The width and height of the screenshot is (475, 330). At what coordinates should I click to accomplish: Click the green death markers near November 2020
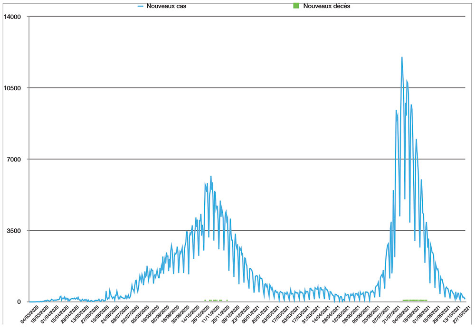click(x=215, y=300)
